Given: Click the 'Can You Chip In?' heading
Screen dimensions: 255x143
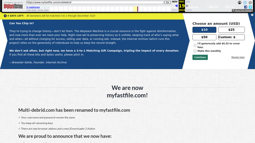Looking at the screenshot, I should click(x=22, y=23).
